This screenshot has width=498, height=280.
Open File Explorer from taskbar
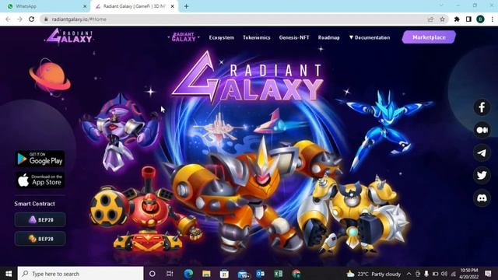pyautogui.click(x=206, y=274)
